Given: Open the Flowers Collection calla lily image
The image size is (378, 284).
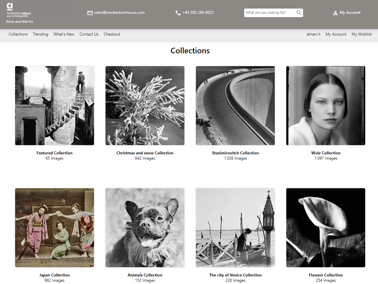Looking at the screenshot, I should [x=325, y=228].
